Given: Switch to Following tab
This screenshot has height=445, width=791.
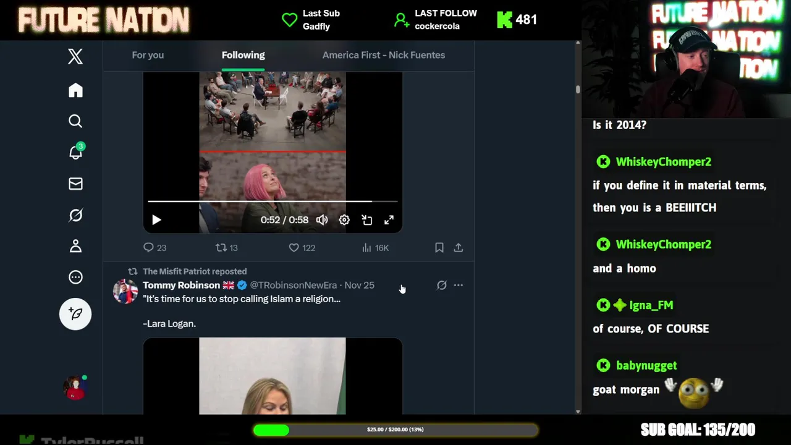Looking at the screenshot, I should 243,55.
